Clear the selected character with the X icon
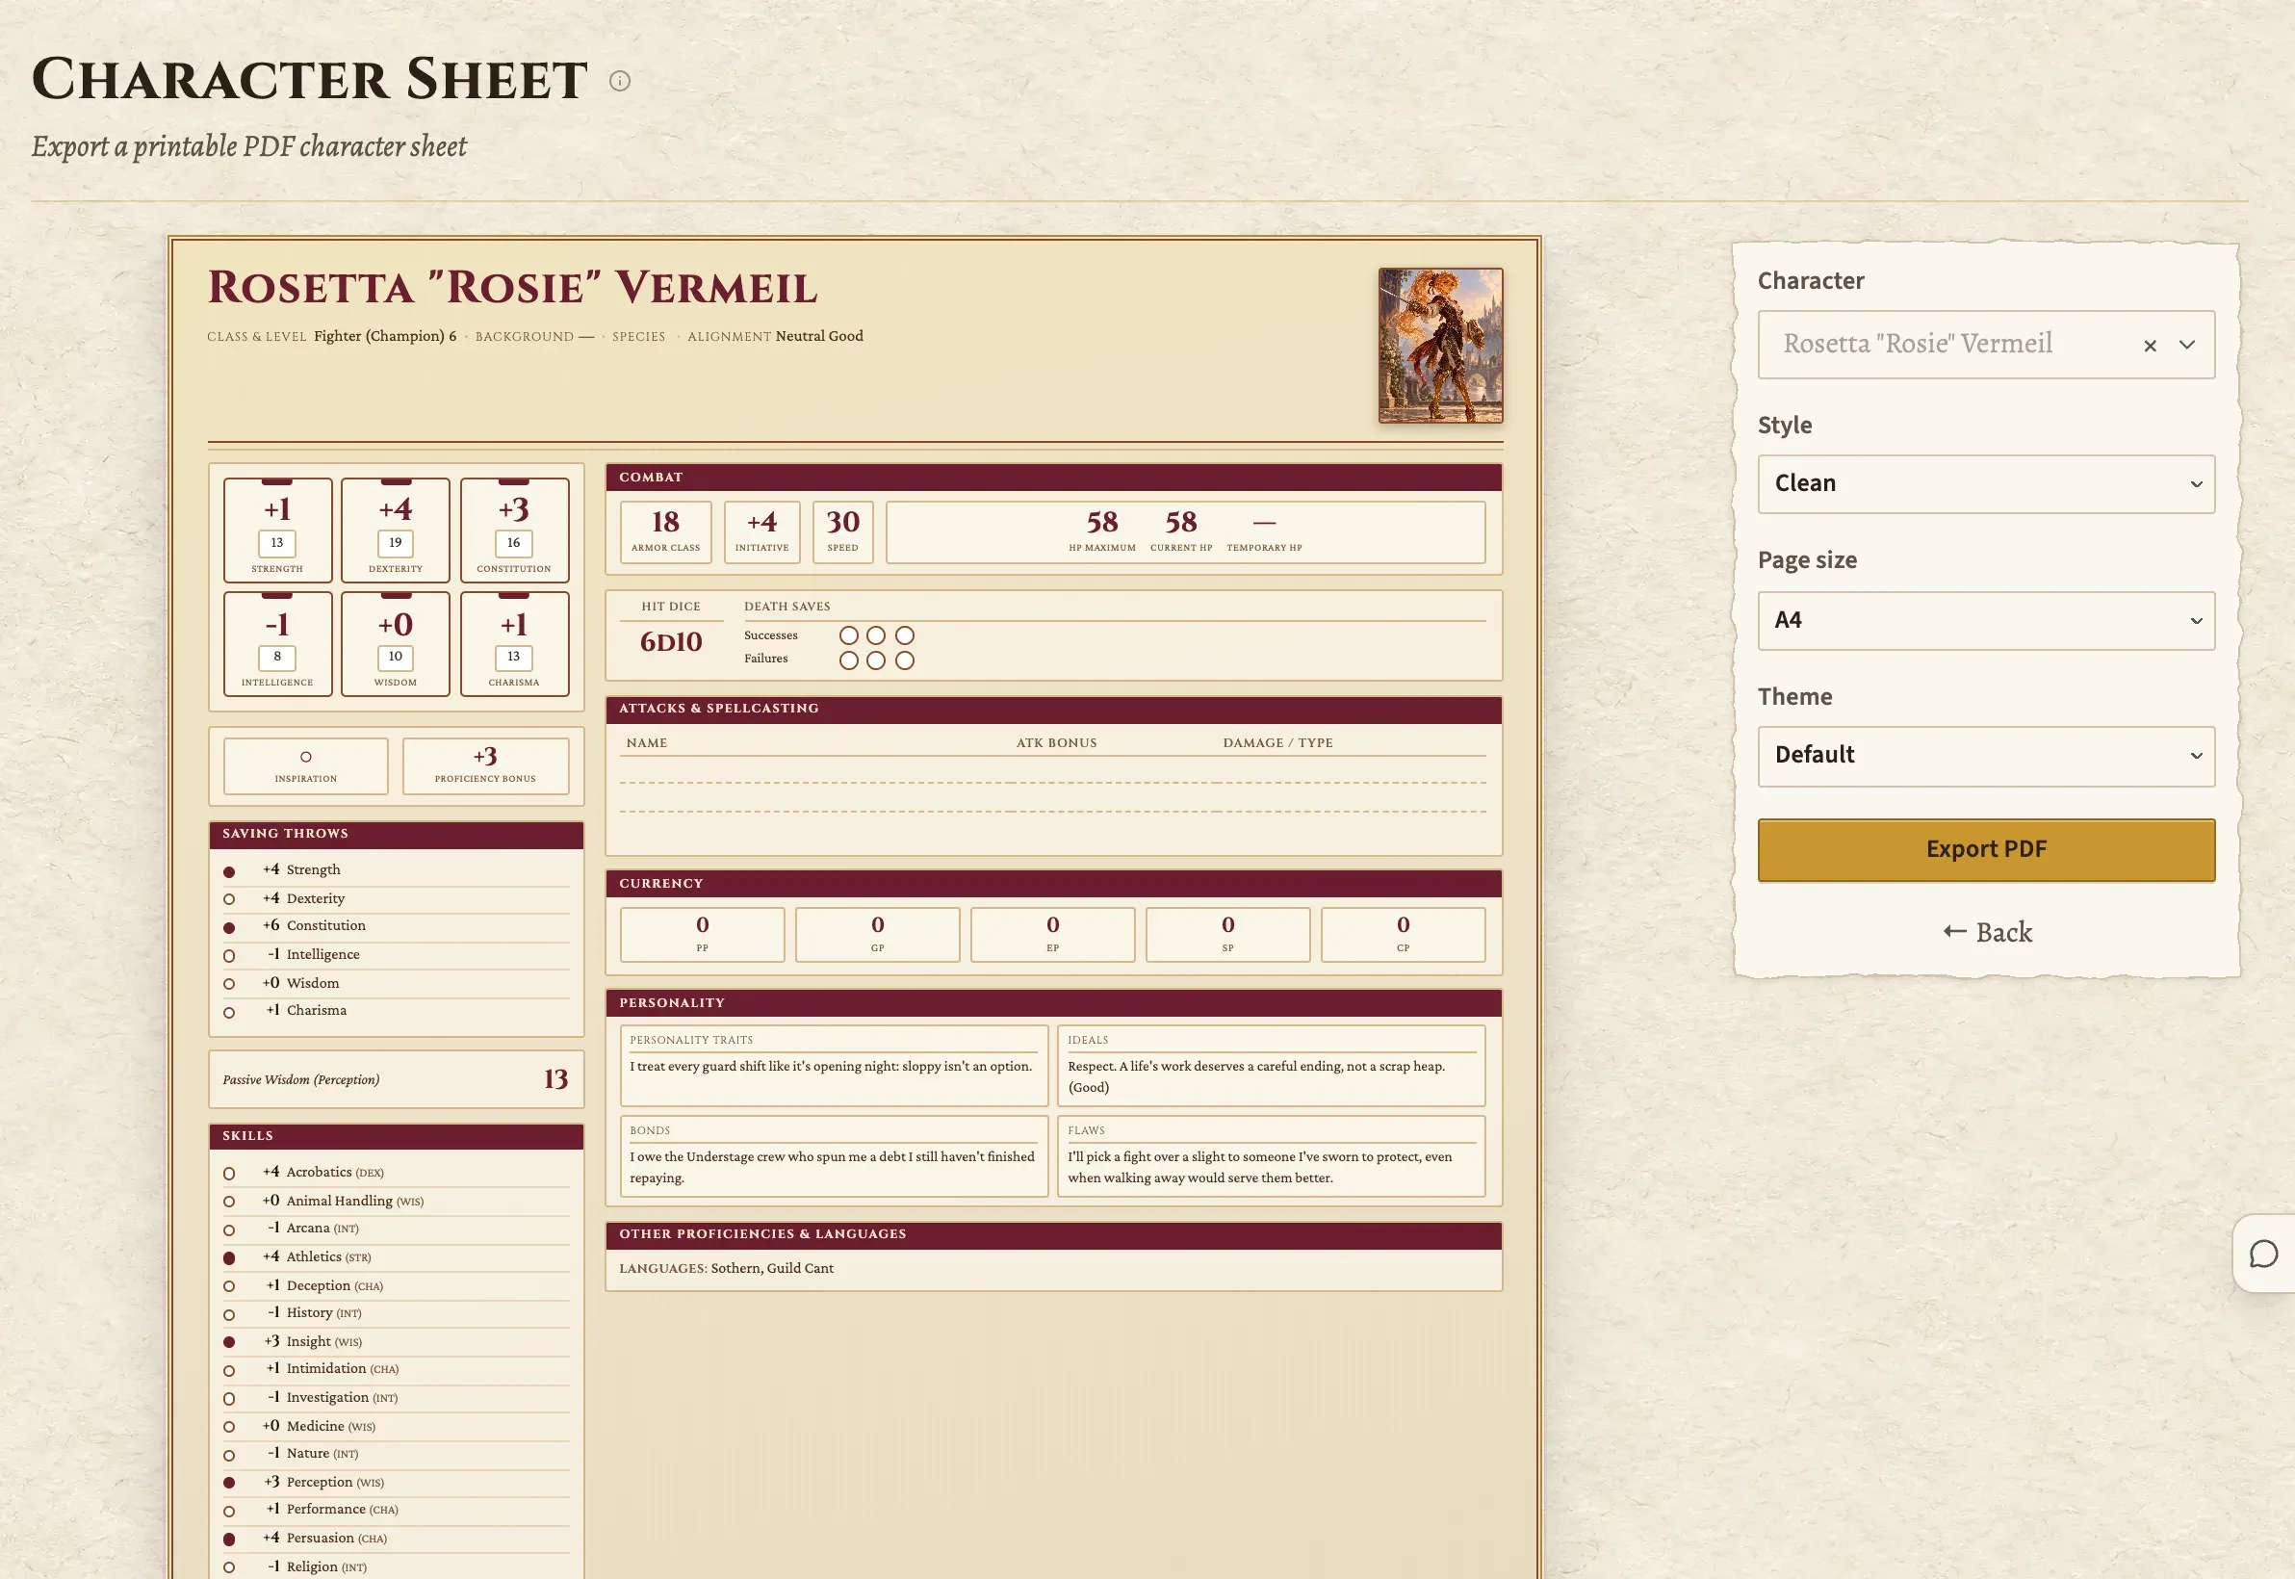The height and width of the screenshot is (1579, 2295). pyautogui.click(x=2150, y=346)
